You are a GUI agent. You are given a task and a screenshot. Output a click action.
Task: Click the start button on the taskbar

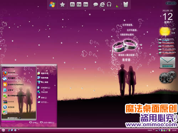[3, 130]
